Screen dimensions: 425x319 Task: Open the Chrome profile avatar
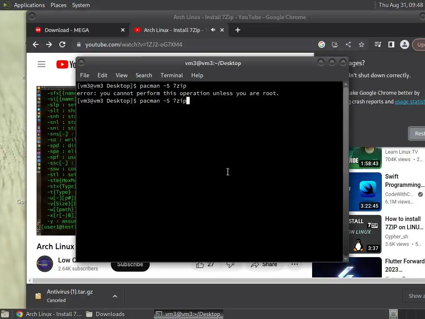[x=404, y=44]
